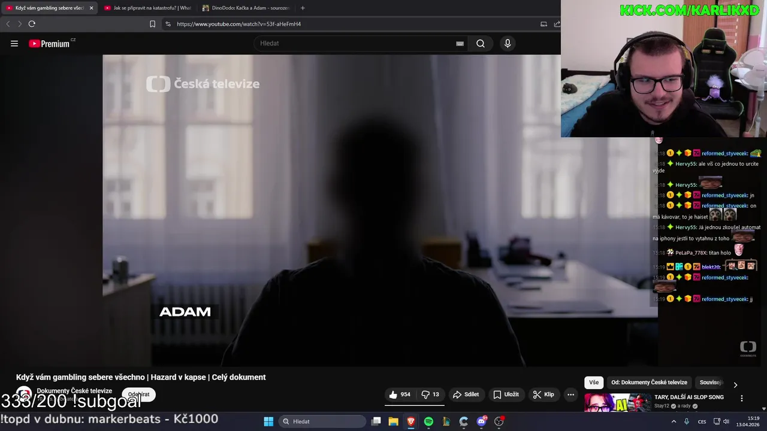Open Stay12 channel under recommended video

tap(662, 406)
